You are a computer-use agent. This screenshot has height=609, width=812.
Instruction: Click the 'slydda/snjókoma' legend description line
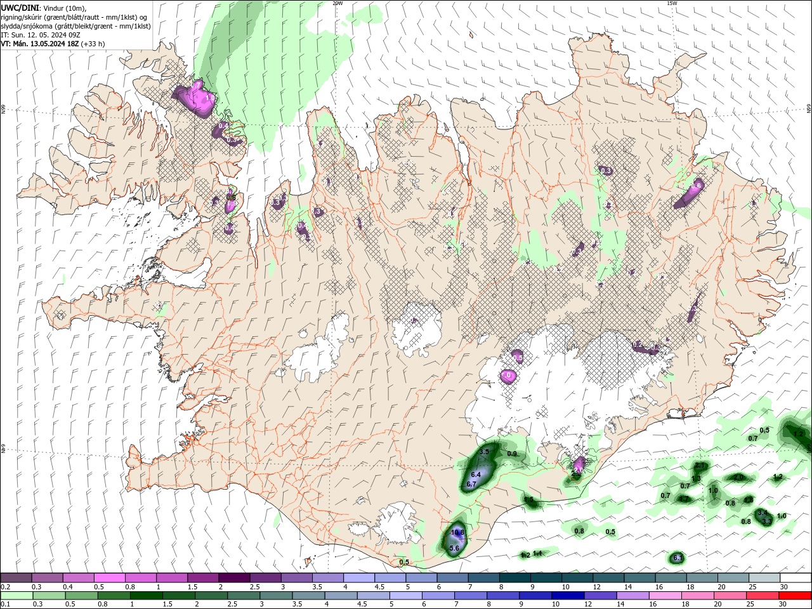pyautogui.click(x=75, y=26)
